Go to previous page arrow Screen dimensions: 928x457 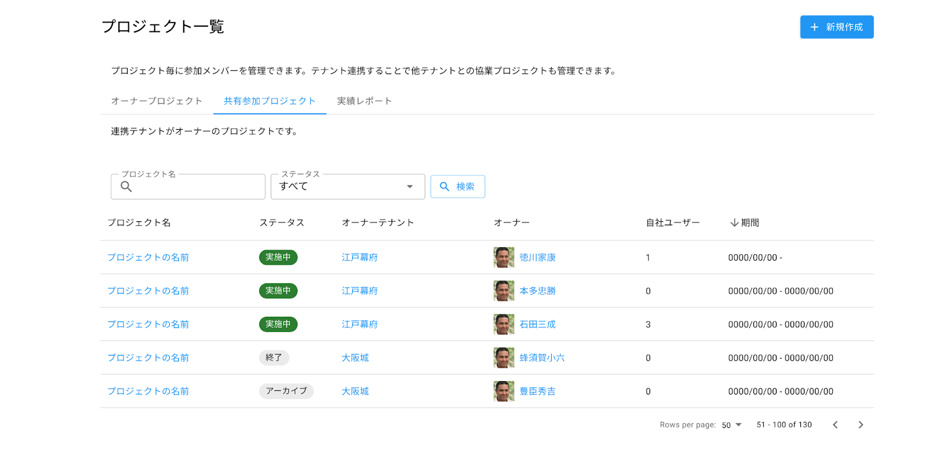coord(835,425)
